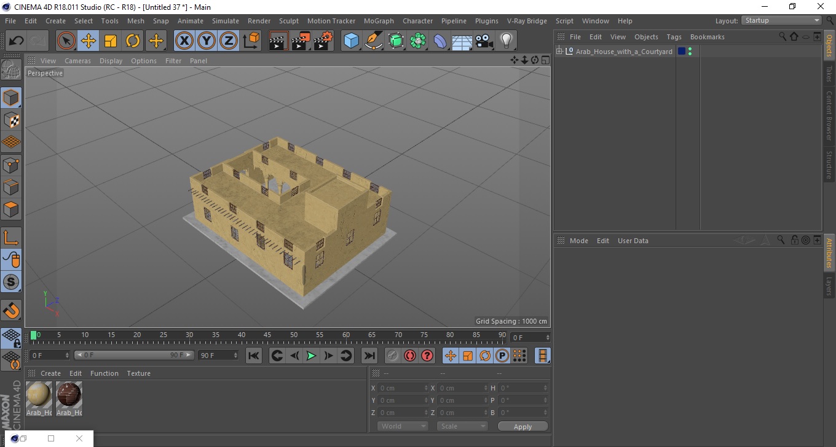836x447 pixels.
Task: Toggle Autokeying button
Action: pos(410,356)
